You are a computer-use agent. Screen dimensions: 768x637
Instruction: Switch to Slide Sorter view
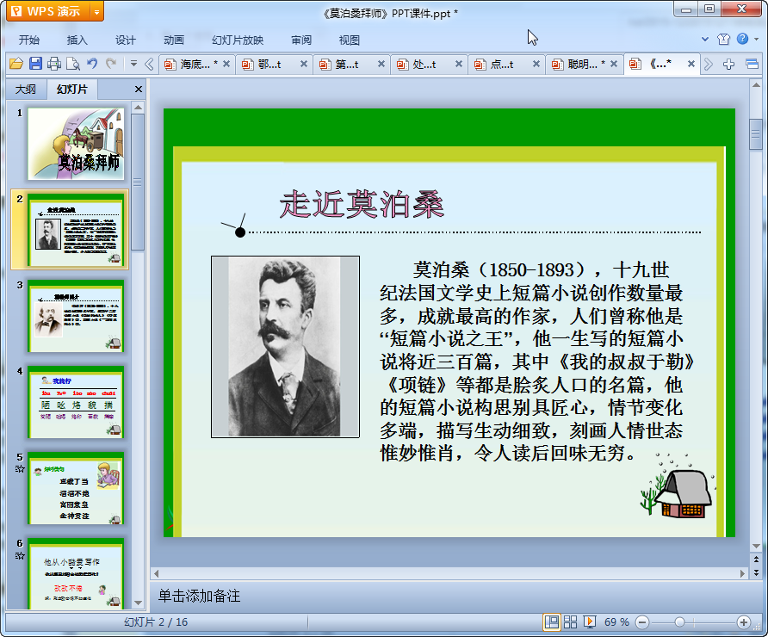coord(570,622)
